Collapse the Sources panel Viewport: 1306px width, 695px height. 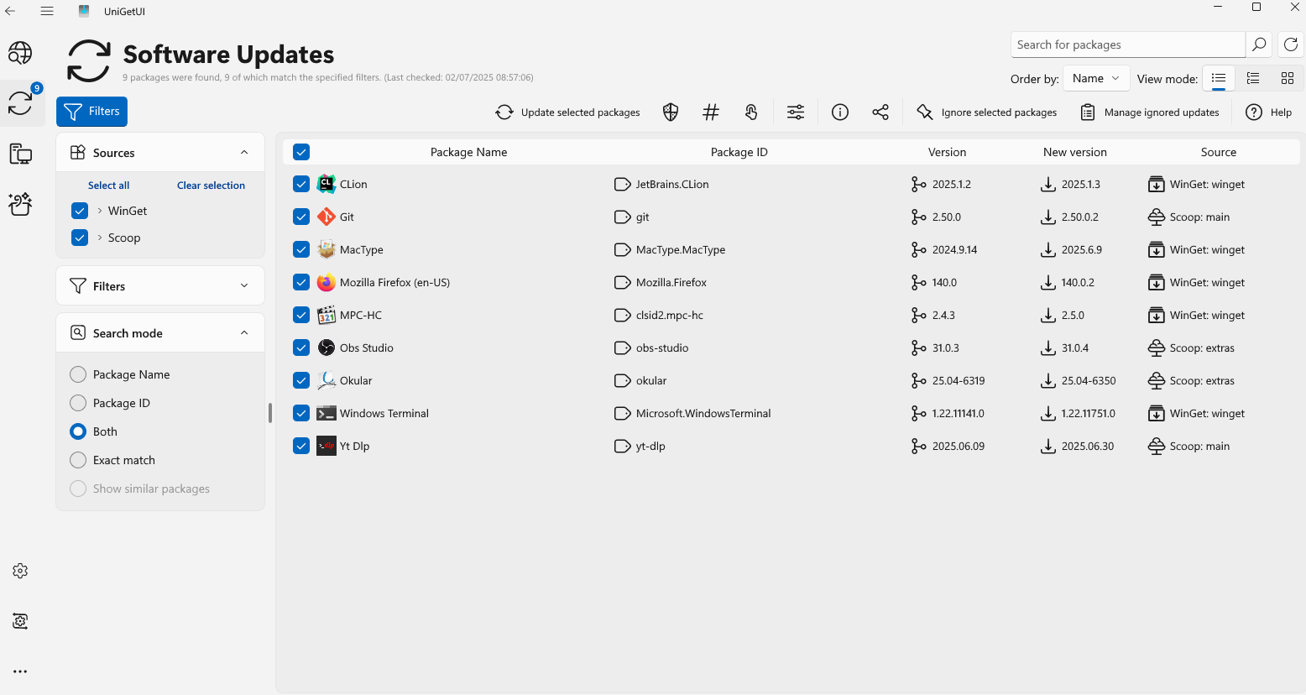point(244,152)
